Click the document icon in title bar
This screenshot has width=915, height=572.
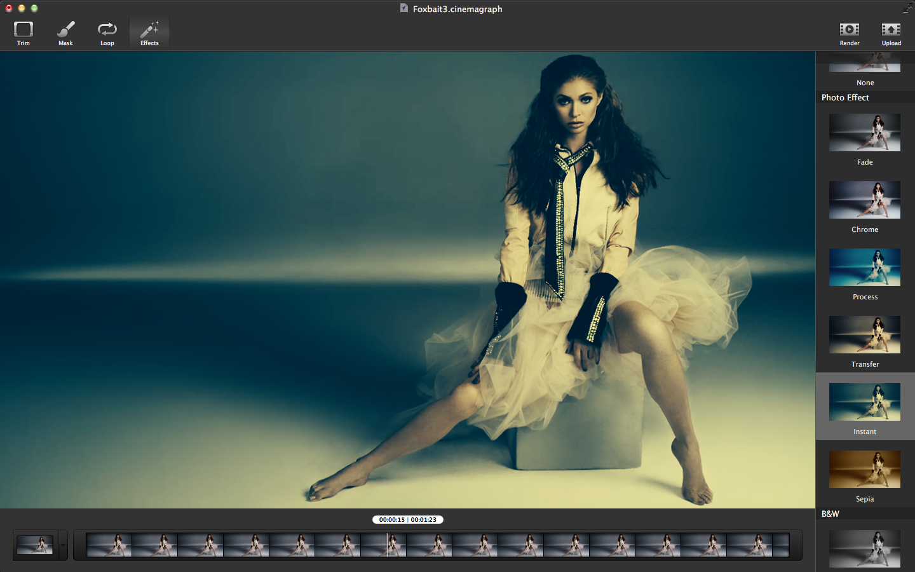coord(404,8)
